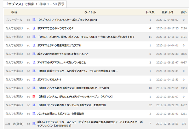Click 現 icon in スマホゲーム row
This screenshot has width=189, height=129.
click(34, 20)
